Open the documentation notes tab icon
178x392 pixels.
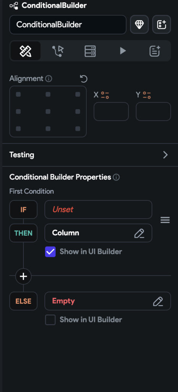click(x=155, y=51)
